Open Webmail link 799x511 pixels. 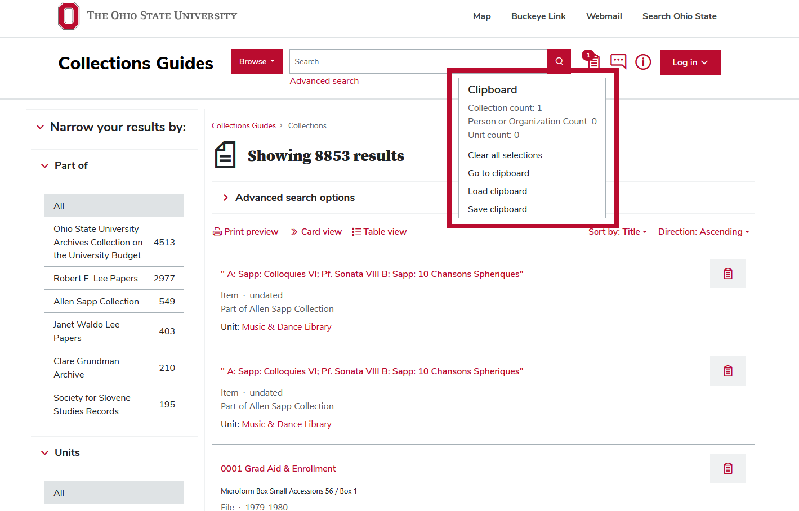click(x=604, y=16)
